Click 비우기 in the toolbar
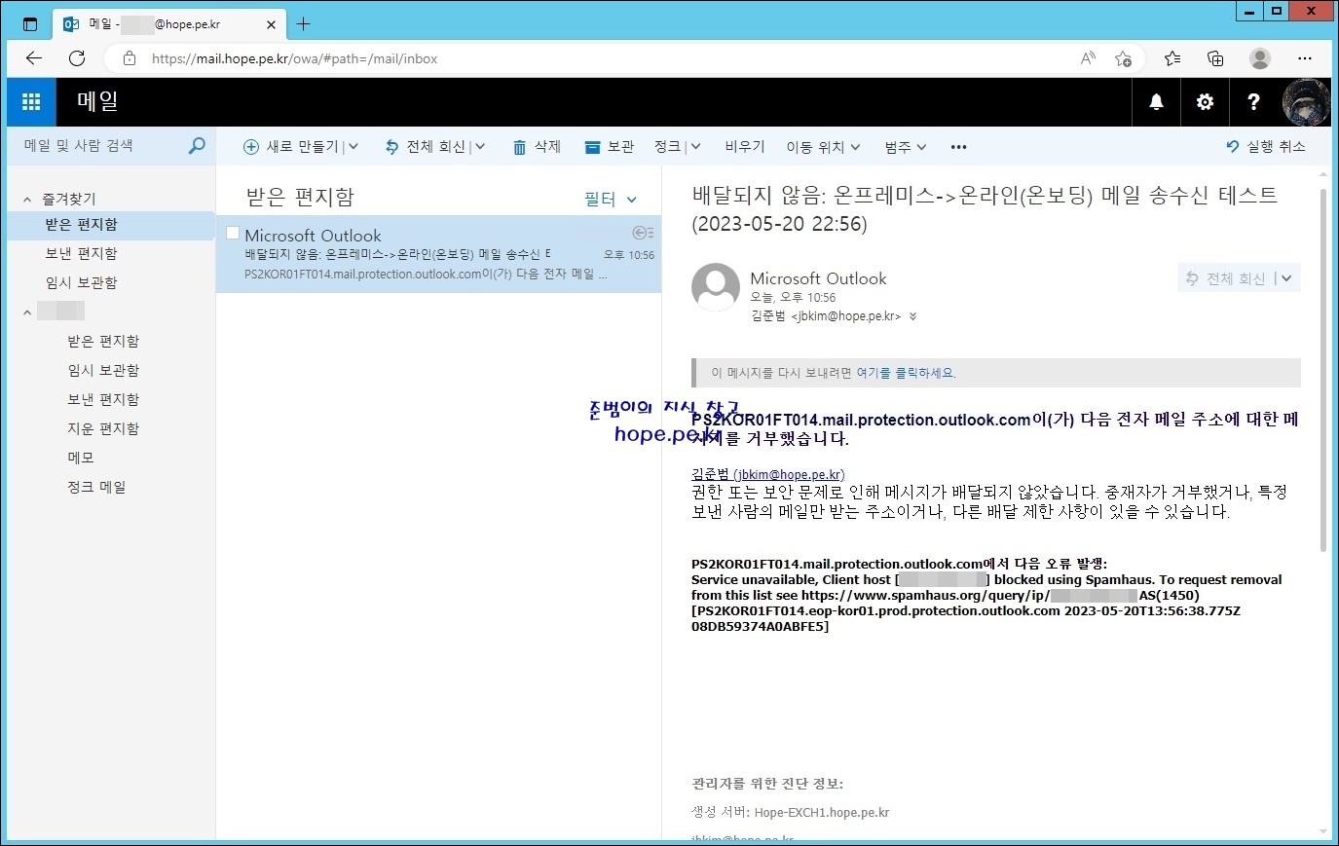This screenshot has width=1339, height=846. [x=745, y=147]
